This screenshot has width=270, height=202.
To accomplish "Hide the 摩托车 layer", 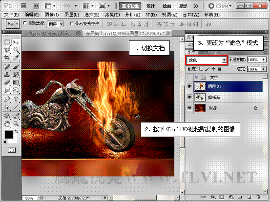I will (x=189, y=97).
